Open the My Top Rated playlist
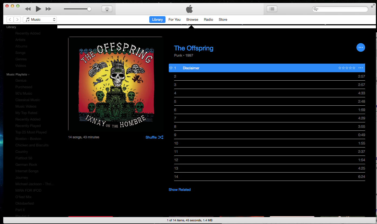Screen dimensions: 377x224 point(26,113)
